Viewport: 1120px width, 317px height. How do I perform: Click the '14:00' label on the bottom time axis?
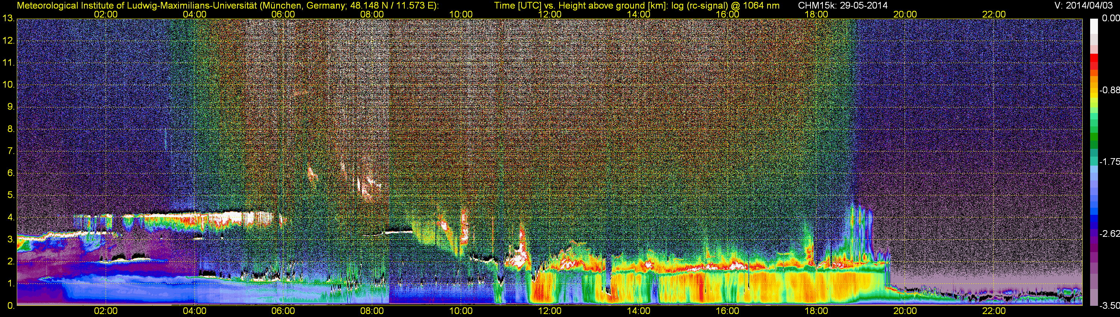(639, 311)
